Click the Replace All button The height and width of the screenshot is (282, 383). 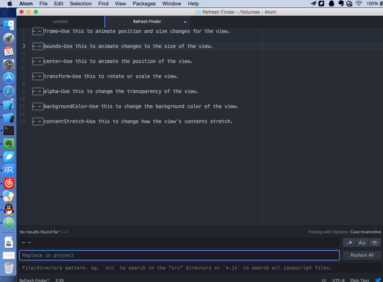[362, 255]
